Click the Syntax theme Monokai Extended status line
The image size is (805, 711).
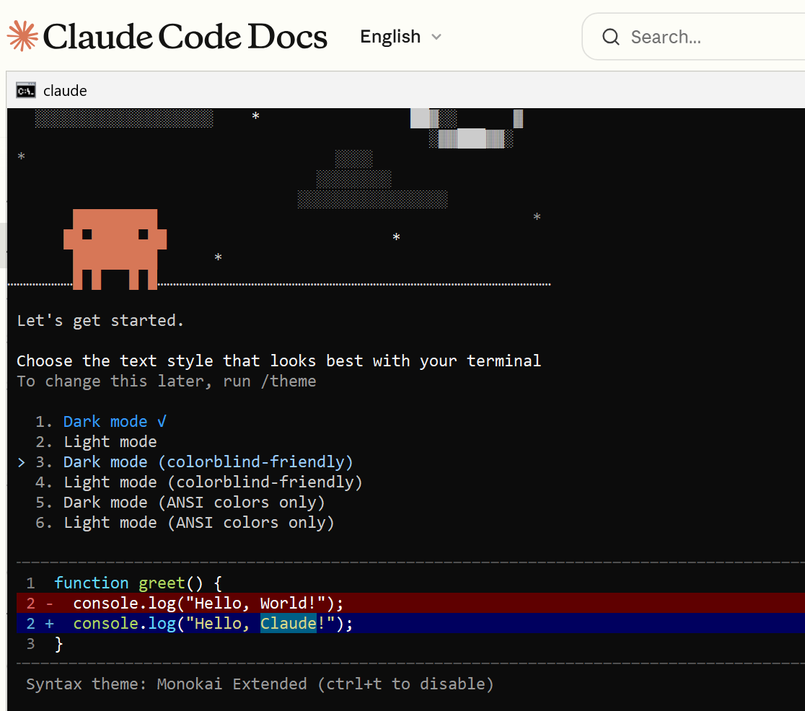coord(260,684)
